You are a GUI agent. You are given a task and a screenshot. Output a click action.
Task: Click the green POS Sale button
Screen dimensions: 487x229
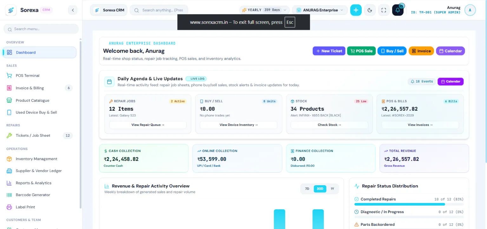pos(361,51)
